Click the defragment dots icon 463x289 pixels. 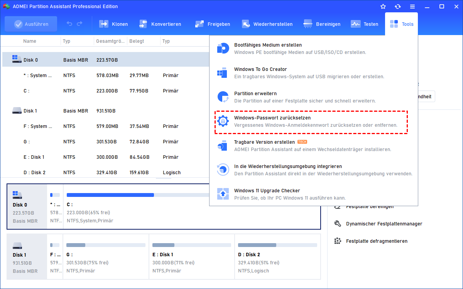pos(338,241)
